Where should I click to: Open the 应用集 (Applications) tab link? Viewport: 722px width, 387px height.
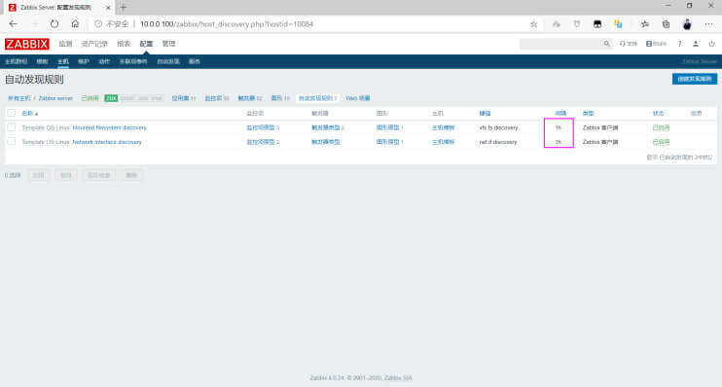[x=180, y=98]
